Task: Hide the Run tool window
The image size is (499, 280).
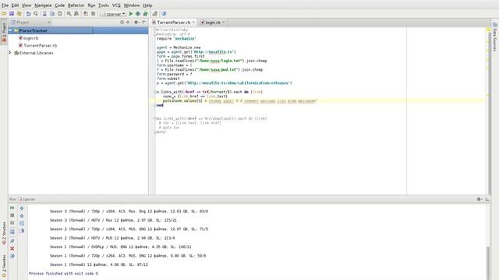Action: [x=487, y=199]
